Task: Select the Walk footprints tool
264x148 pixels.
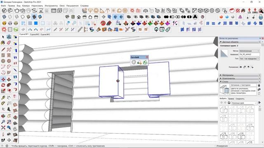Action: [3, 140]
